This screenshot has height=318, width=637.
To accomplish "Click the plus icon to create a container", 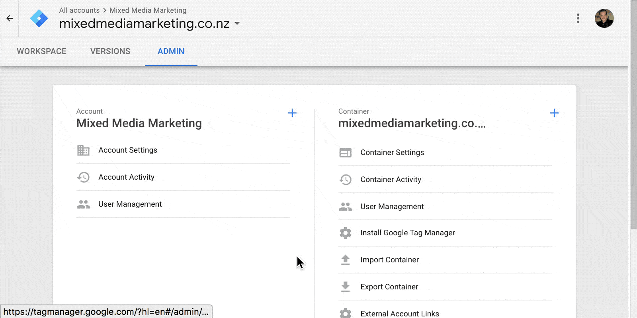I will coord(554,113).
